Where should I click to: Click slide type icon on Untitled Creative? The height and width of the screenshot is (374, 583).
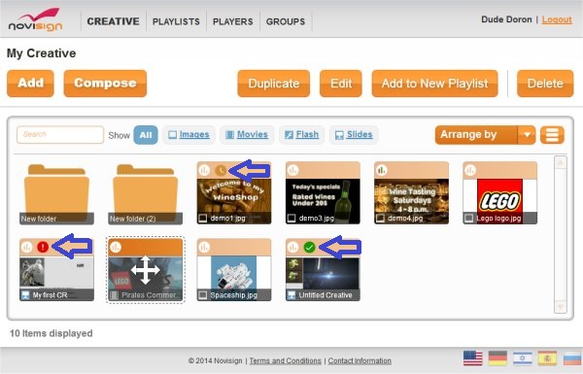click(291, 295)
